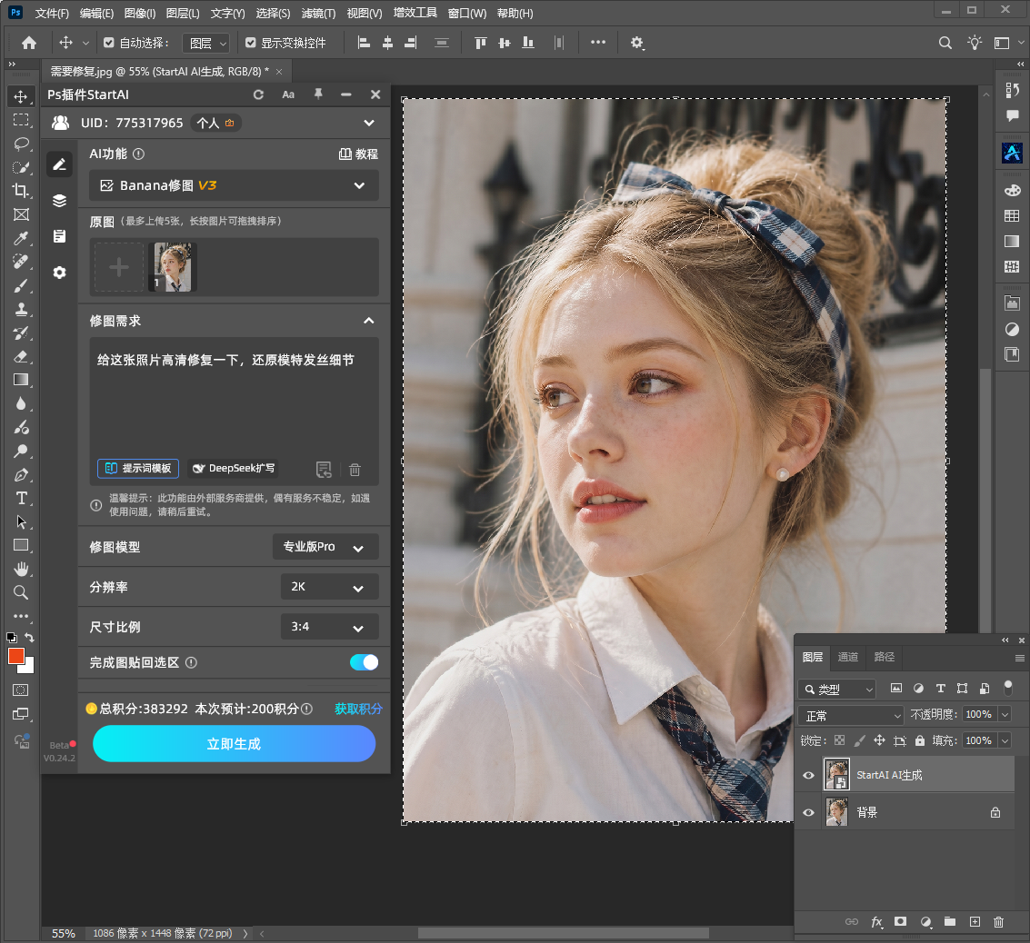The height and width of the screenshot is (943, 1030).
Task: Open the 图像(I) menu
Action: click(140, 13)
